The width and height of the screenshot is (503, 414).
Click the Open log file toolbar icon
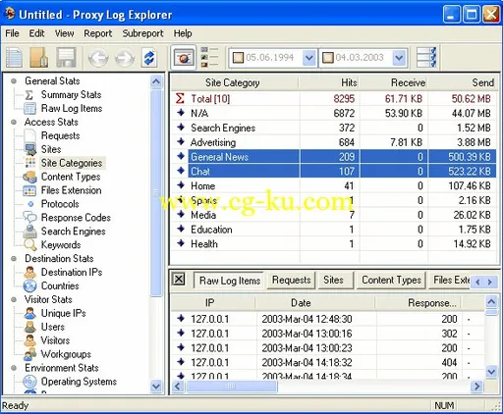[39, 58]
